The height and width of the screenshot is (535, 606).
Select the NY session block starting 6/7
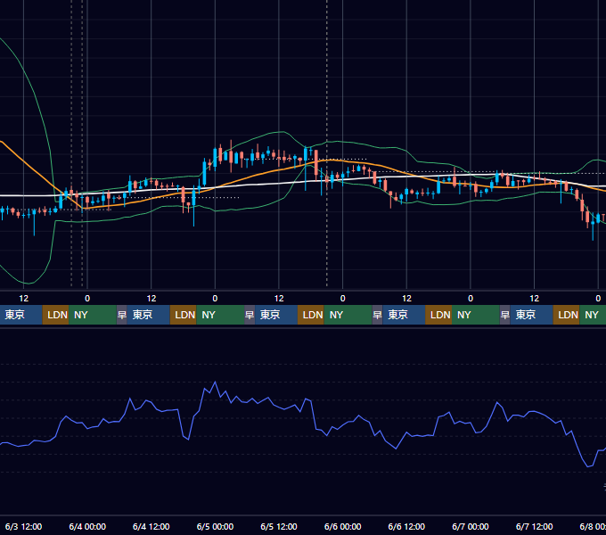point(593,315)
